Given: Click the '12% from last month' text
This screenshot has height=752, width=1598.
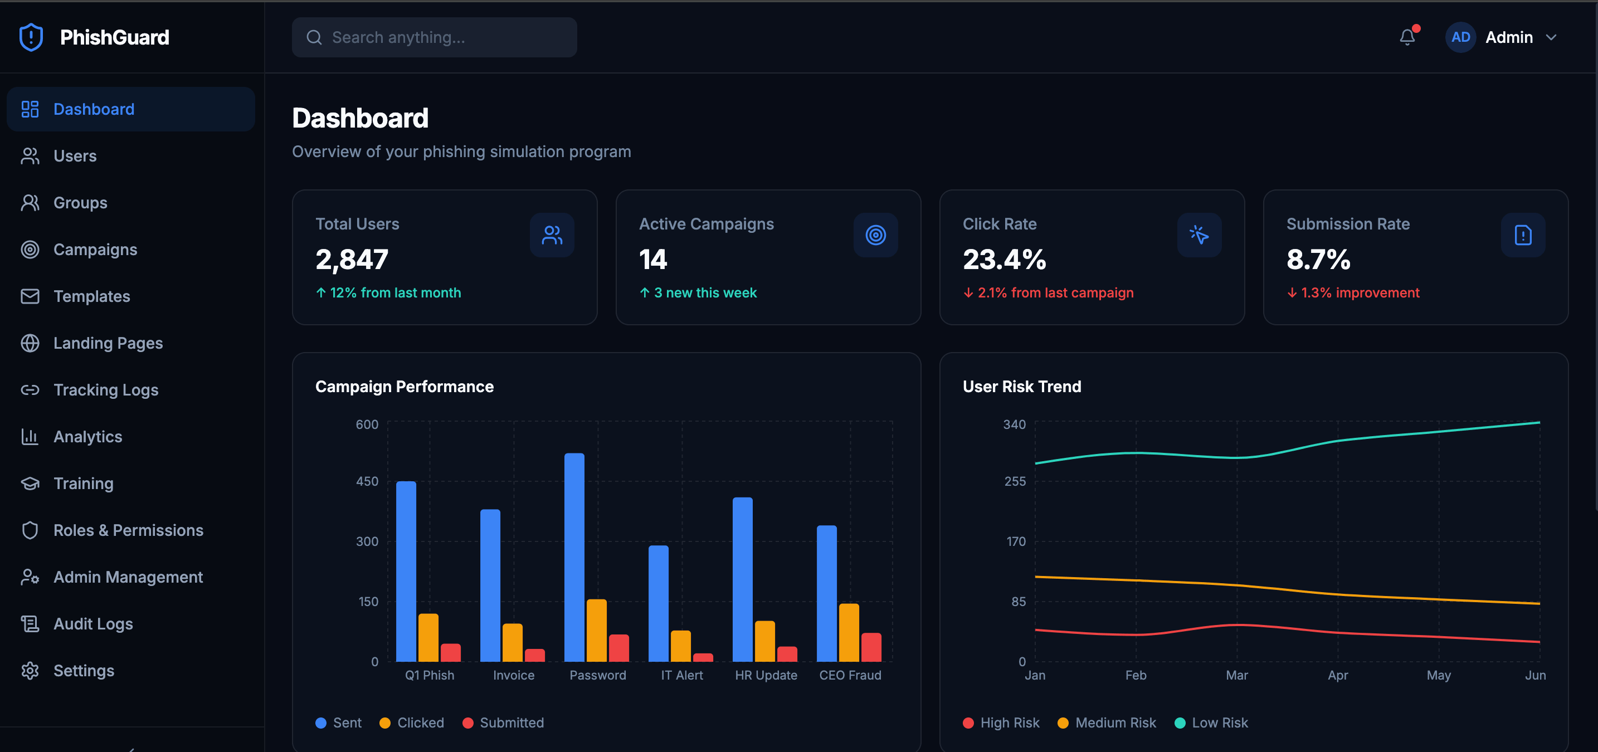Looking at the screenshot, I should coord(395,292).
